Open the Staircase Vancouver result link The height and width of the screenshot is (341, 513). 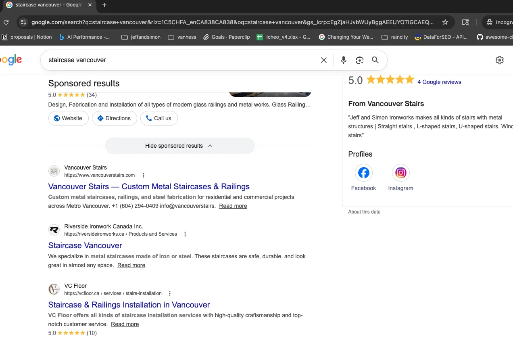(85, 245)
